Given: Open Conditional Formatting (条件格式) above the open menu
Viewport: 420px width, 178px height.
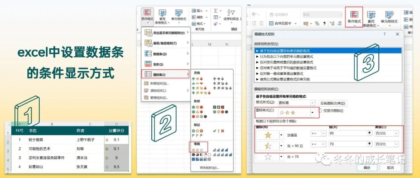Looking at the screenshot, I should tap(147, 16).
